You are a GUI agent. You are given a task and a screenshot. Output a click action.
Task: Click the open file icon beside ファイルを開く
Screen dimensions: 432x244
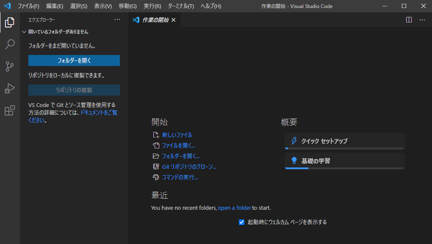156,145
